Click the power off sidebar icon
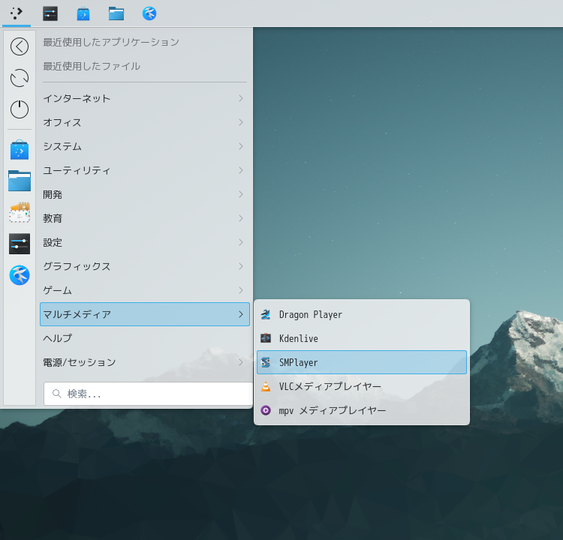This screenshot has height=540, width=563. 20,109
